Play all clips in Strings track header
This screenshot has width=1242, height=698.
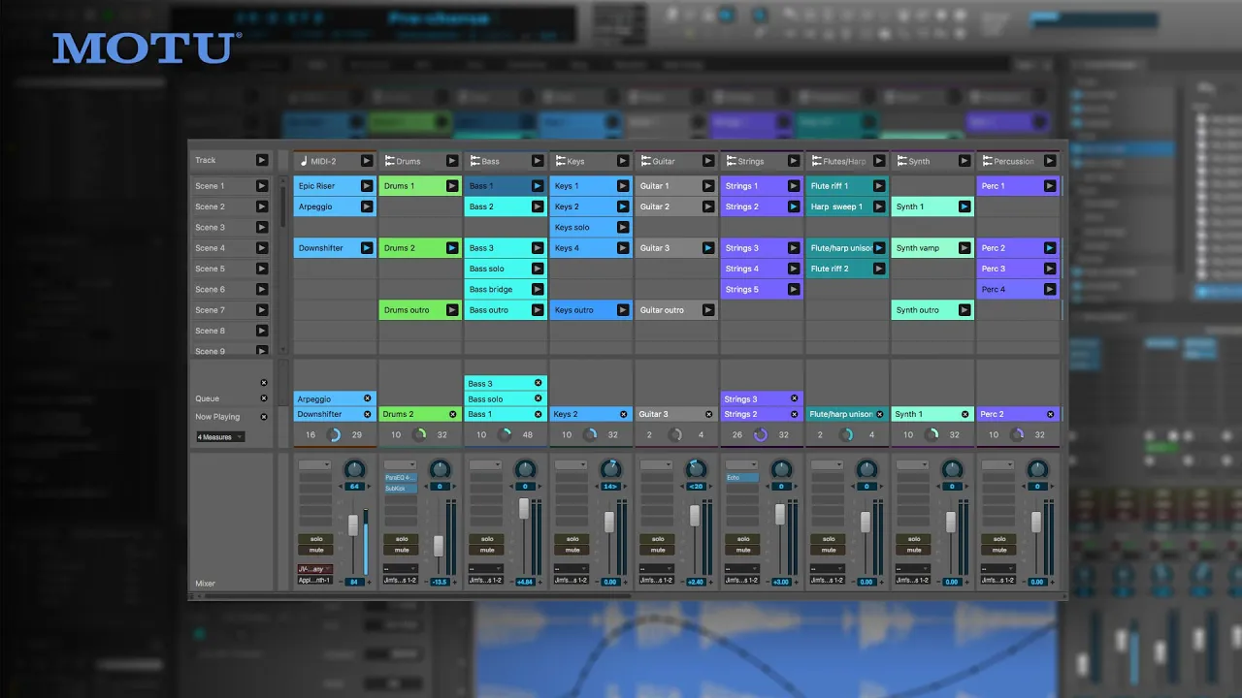pos(794,161)
